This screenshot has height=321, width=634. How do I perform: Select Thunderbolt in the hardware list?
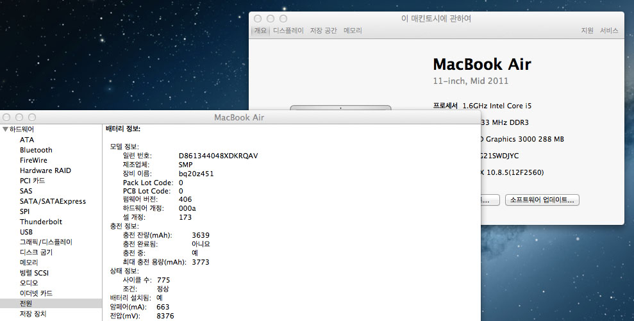click(40, 222)
